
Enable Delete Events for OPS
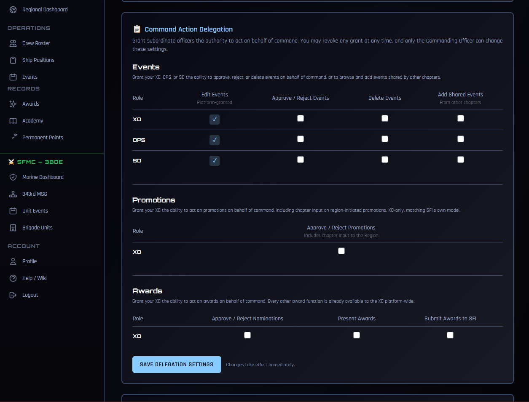(x=385, y=139)
